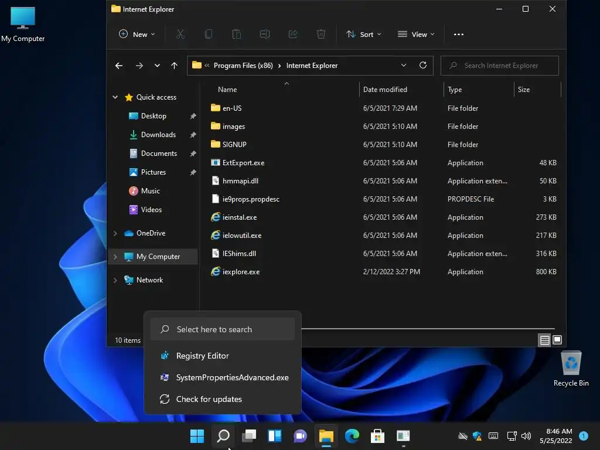This screenshot has height=450, width=600.
Task: Open Microsoft Edge from the taskbar
Action: coord(352,436)
